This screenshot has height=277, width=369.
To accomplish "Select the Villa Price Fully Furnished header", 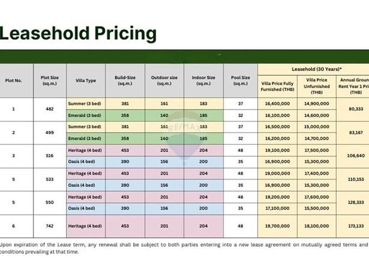I will point(277,87).
